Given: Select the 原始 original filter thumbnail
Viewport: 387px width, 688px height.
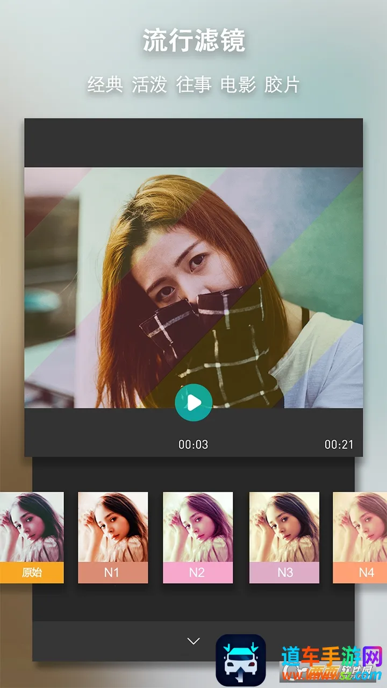Looking at the screenshot, I should point(32,527).
